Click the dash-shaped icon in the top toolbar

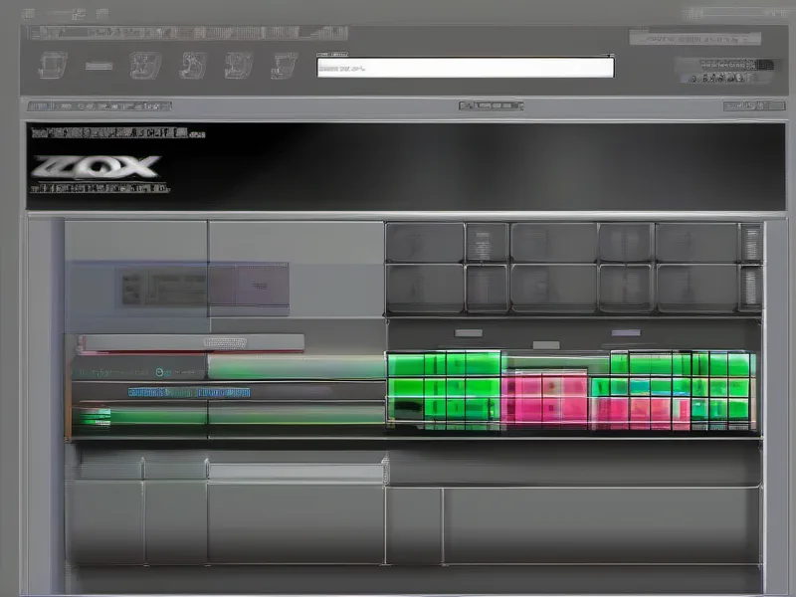[100, 67]
